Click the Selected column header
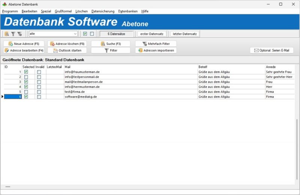300x195 pixels. point(28,67)
